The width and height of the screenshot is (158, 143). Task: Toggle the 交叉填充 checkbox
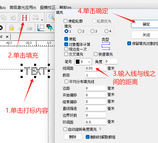[x=66, y=54]
